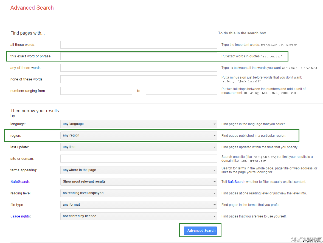Click the red 'Advanced Search' page heading
This screenshot has height=243, width=323.
click(x=32, y=8)
